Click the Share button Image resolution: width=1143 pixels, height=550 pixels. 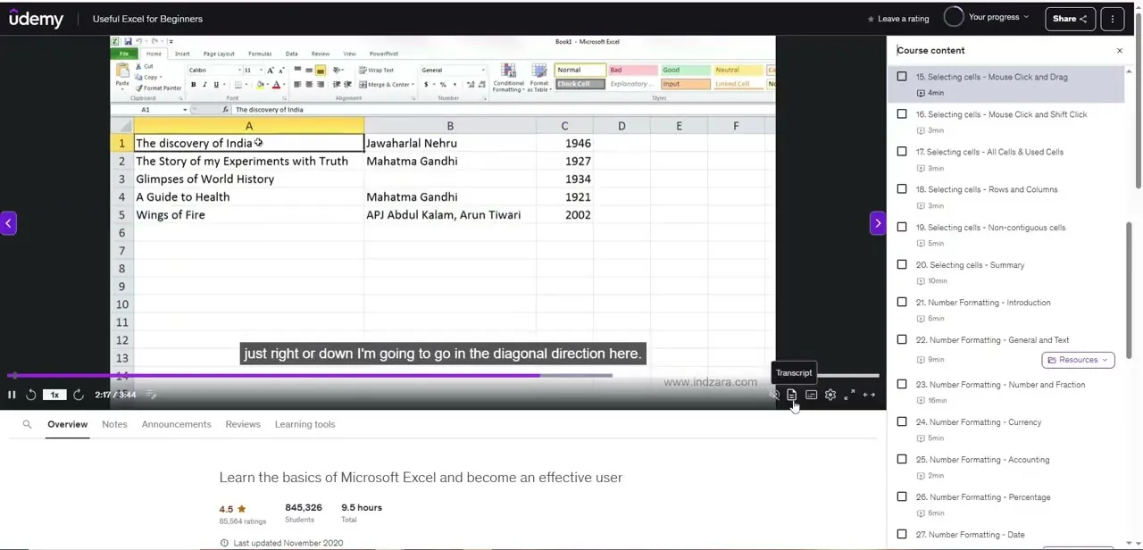coord(1070,19)
